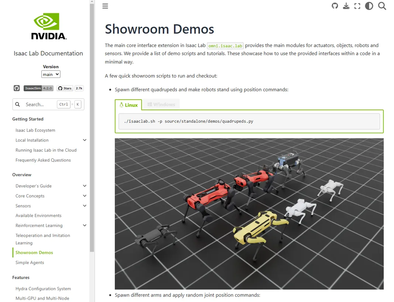Focus the Search... input field
394x302 pixels.
[48, 104]
